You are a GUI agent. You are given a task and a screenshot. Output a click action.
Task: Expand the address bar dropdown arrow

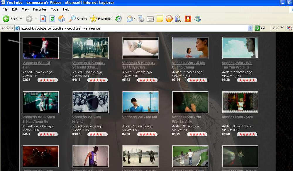[250, 28]
